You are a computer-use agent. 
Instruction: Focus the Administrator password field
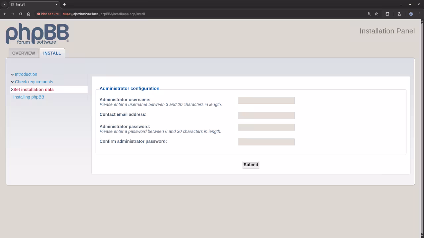pyautogui.click(x=266, y=127)
